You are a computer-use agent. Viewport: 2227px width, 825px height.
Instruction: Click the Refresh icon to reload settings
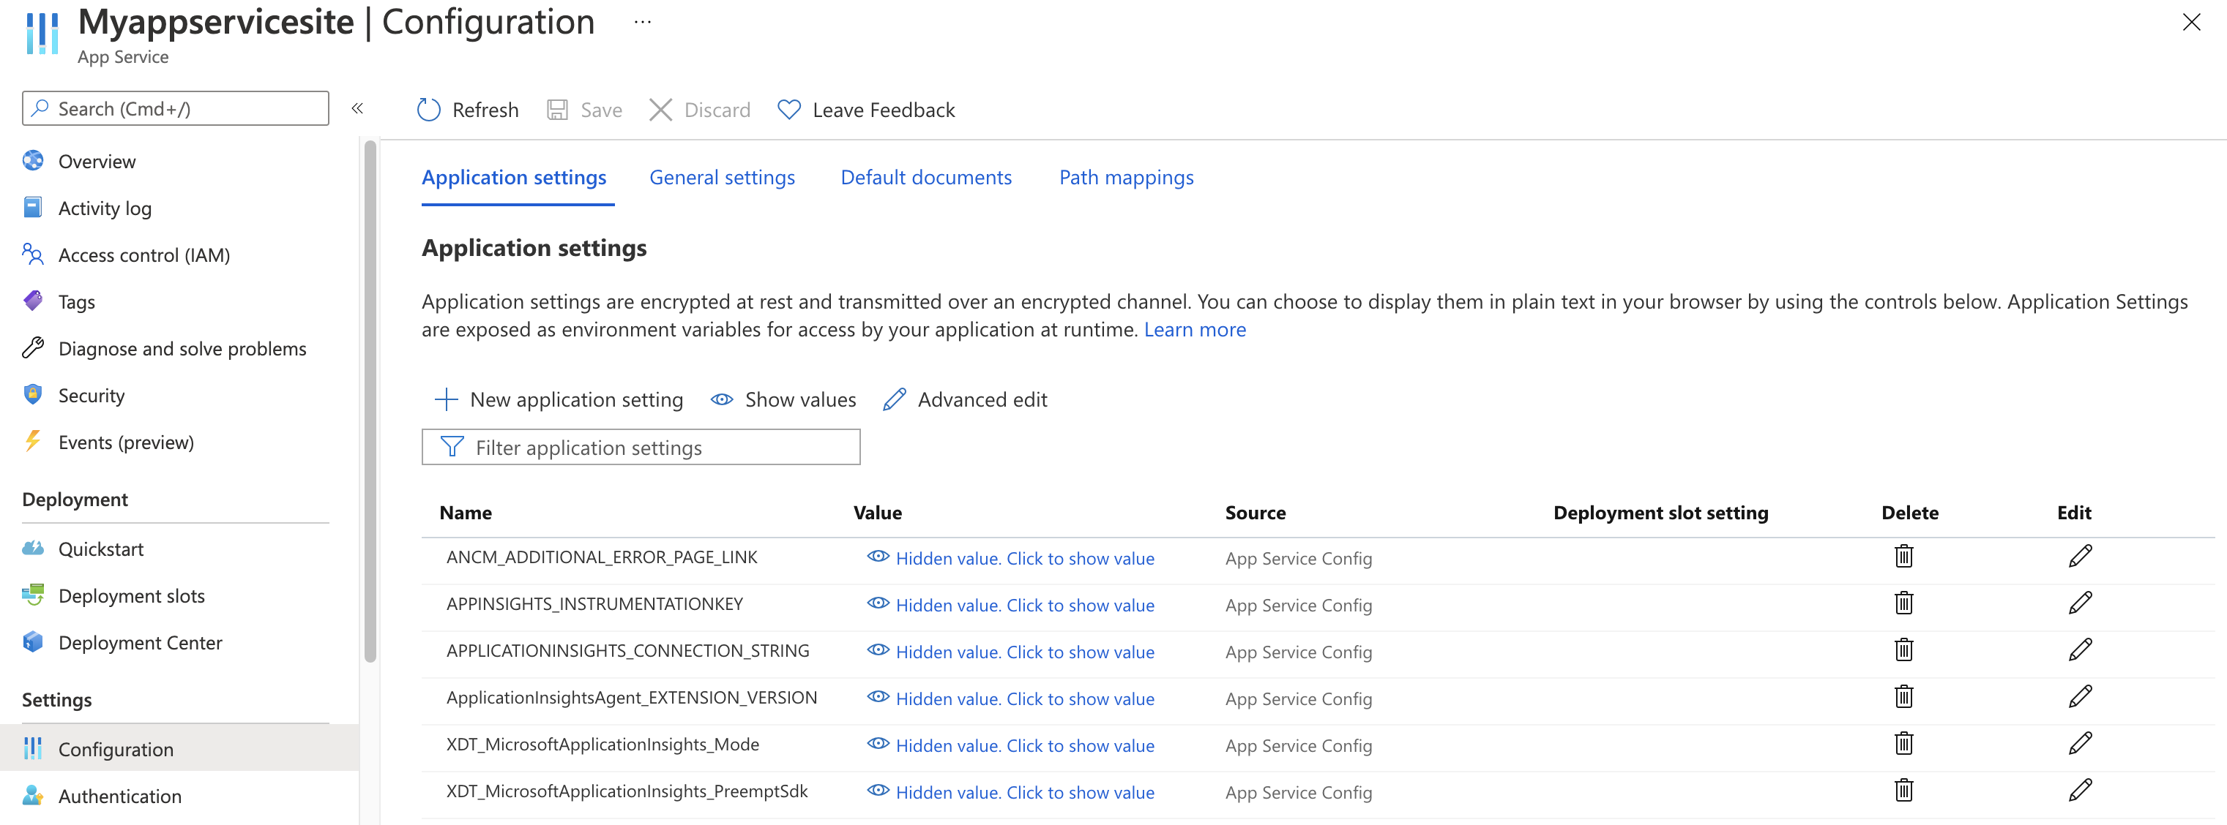[428, 109]
